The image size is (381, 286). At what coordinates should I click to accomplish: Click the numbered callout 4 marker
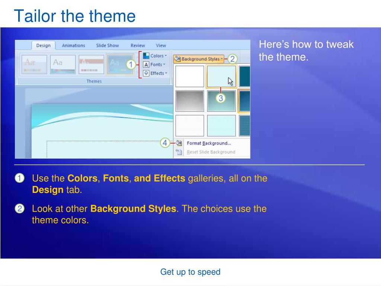(x=165, y=143)
